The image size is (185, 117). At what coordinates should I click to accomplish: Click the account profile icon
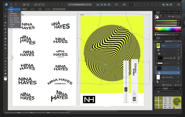pos(178,5)
